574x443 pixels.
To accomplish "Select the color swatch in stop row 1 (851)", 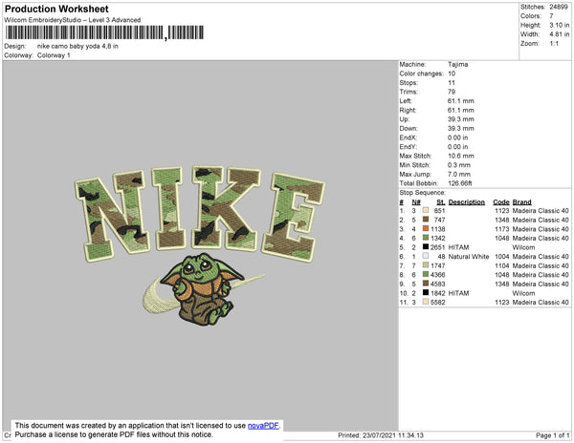I will coord(426,210).
